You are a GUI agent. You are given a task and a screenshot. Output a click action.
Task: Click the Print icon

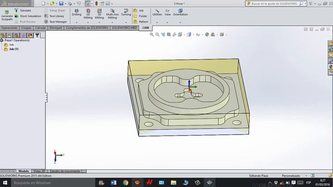click(70, 4)
